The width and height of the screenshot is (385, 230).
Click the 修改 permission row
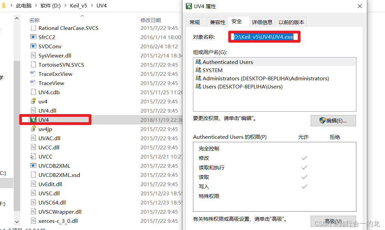click(x=275, y=158)
